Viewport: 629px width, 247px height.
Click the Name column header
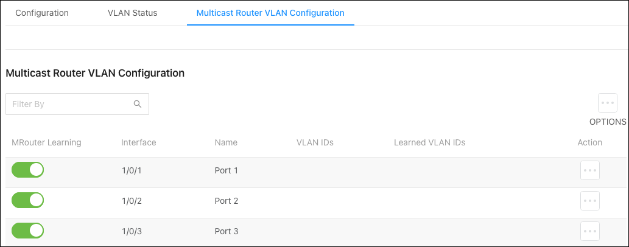[x=226, y=142]
